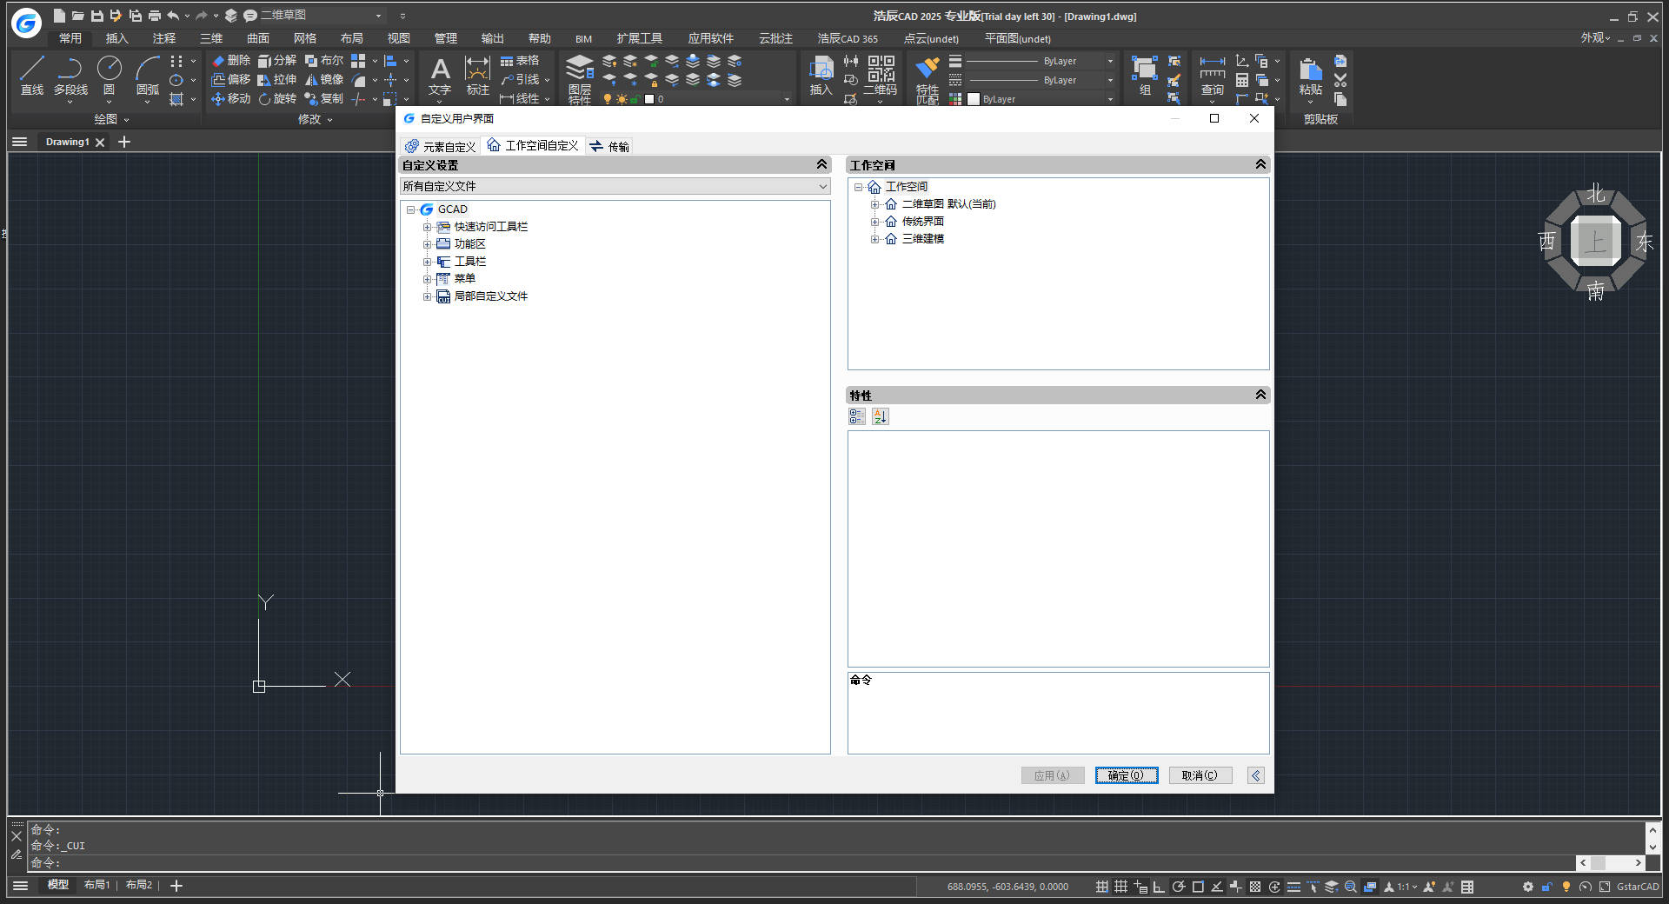Click the settings gear icon in status bar
Image resolution: width=1669 pixels, height=904 pixels.
coord(1527,887)
